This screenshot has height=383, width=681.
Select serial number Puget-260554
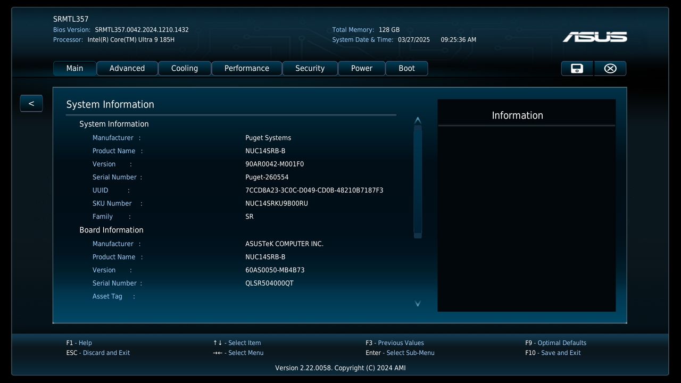[x=267, y=177]
